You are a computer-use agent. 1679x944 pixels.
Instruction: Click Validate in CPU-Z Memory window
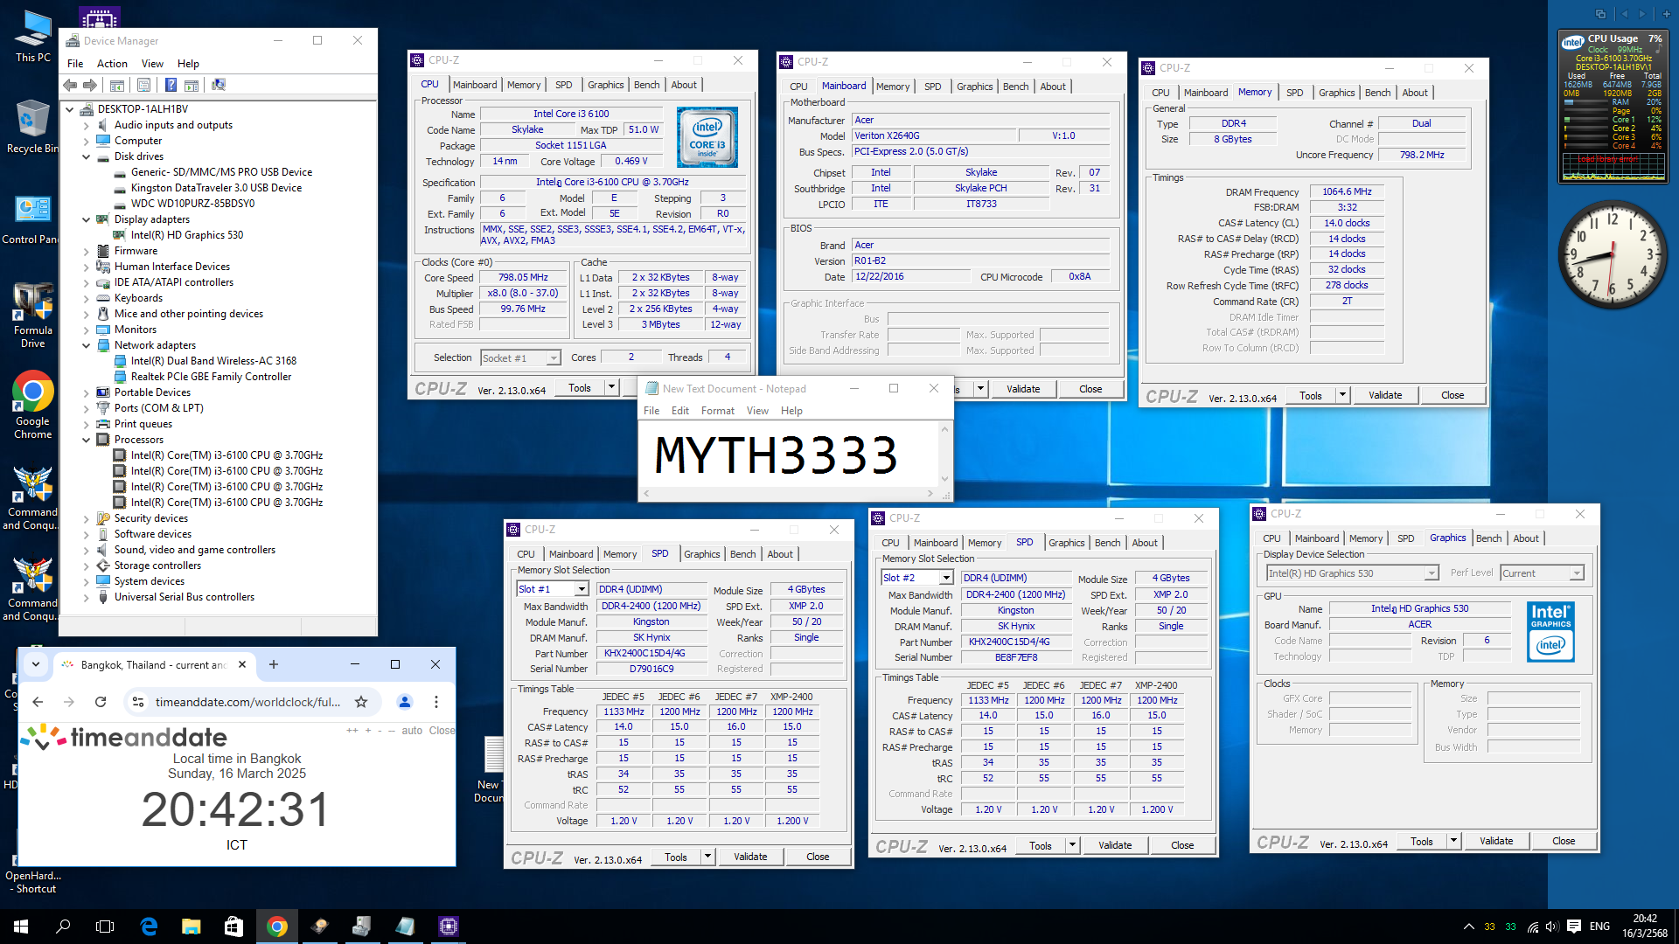click(x=1385, y=395)
